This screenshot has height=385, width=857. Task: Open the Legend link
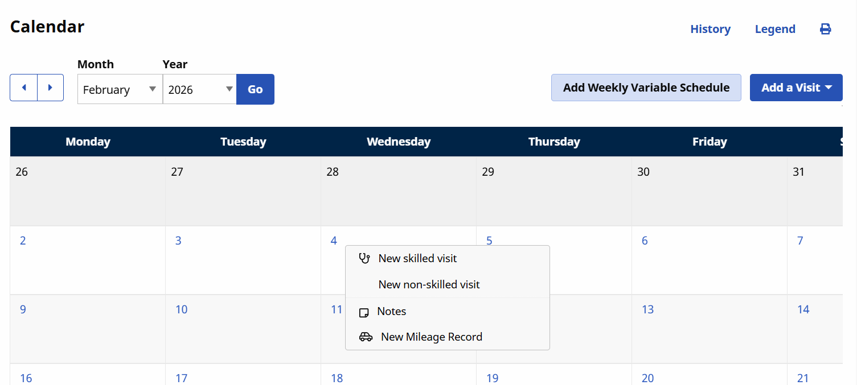pos(774,29)
